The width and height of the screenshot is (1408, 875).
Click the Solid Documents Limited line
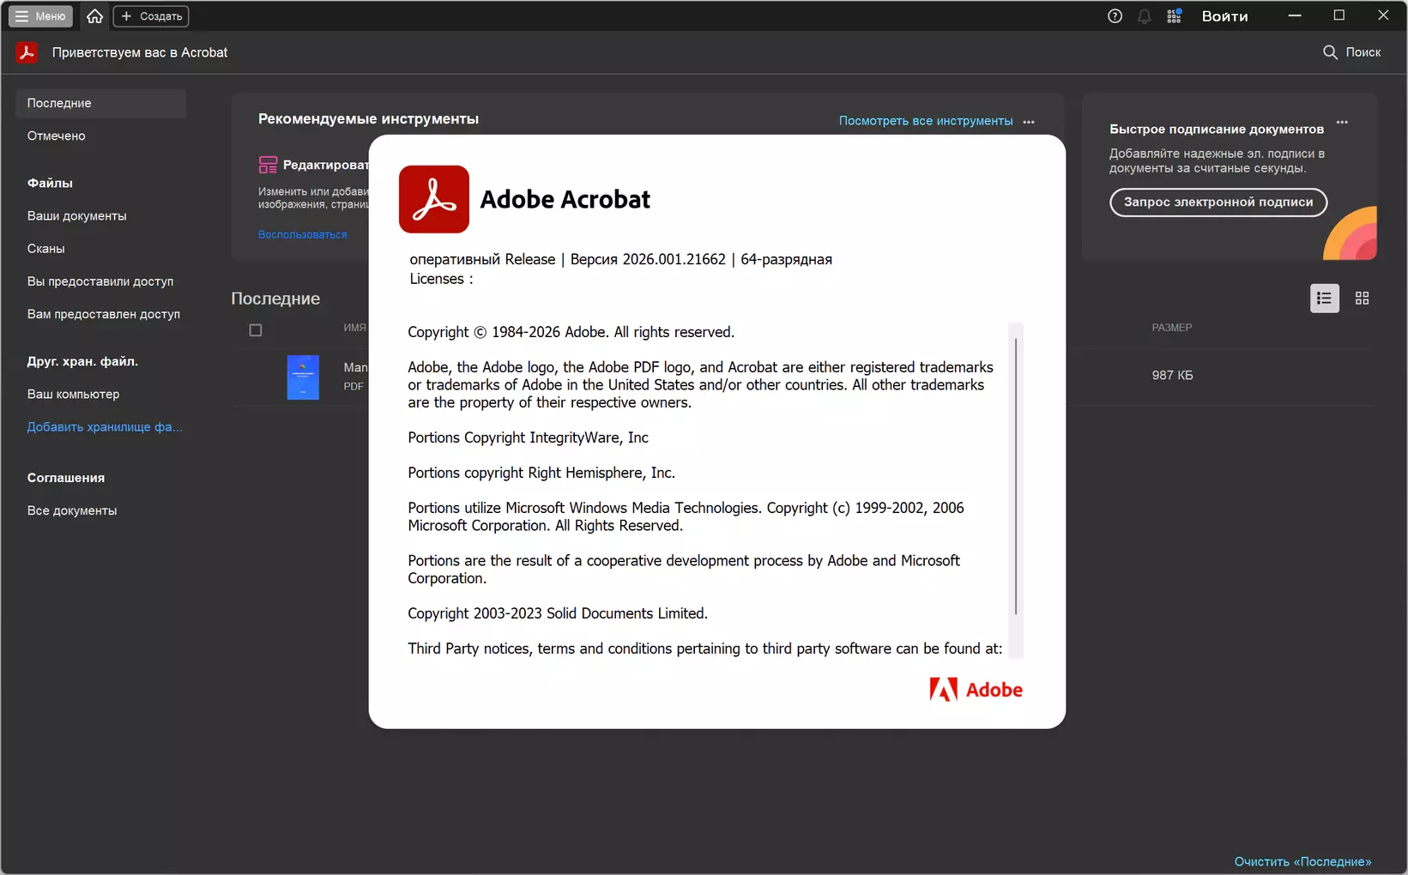[558, 613]
